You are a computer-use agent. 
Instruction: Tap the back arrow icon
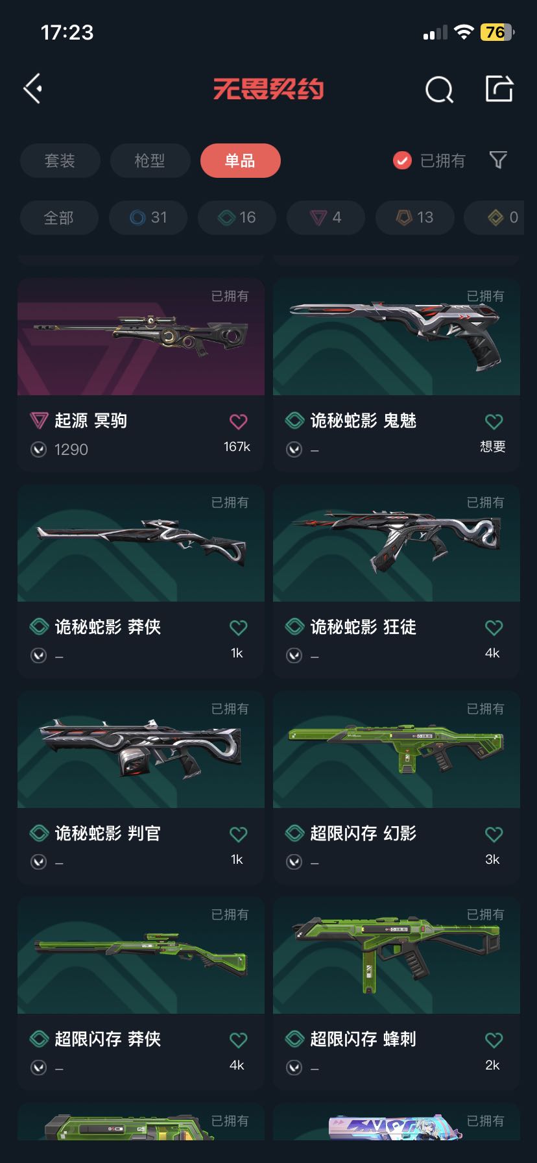[x=33, y=88]
